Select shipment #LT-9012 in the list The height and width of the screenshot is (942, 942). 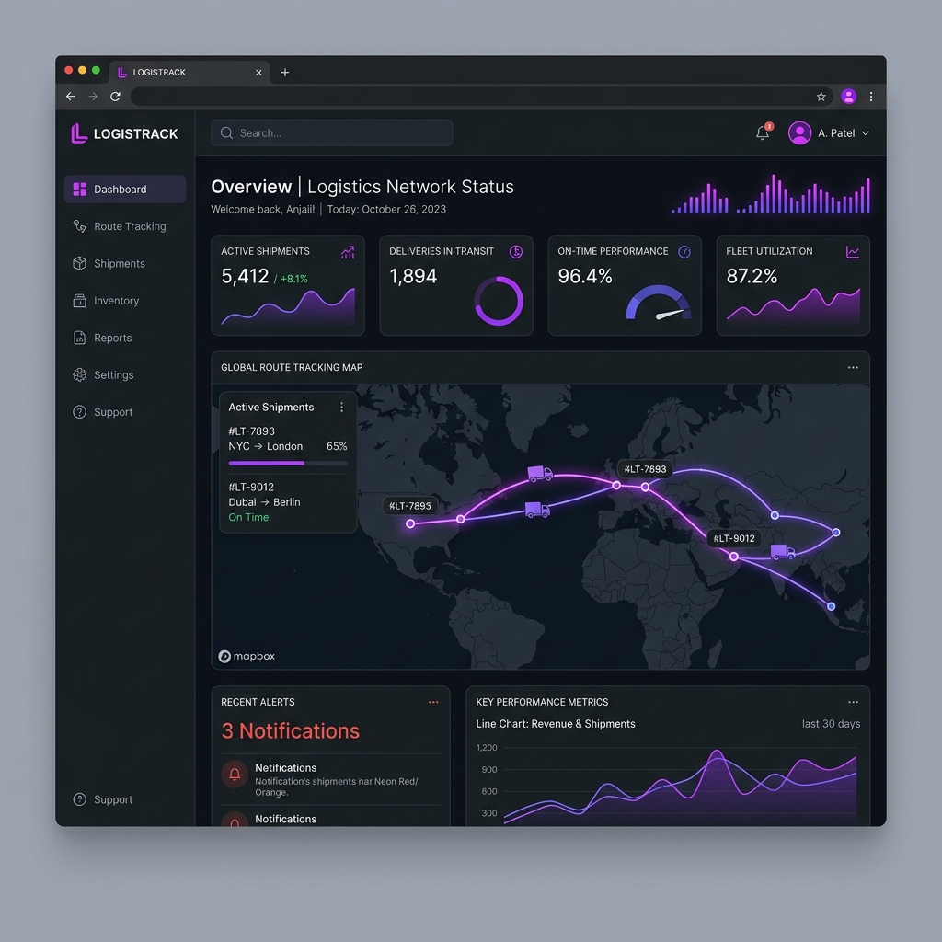288,501
